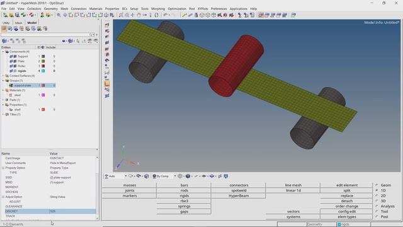
Task: Expand the Titles tree folder
Action: 3,114
